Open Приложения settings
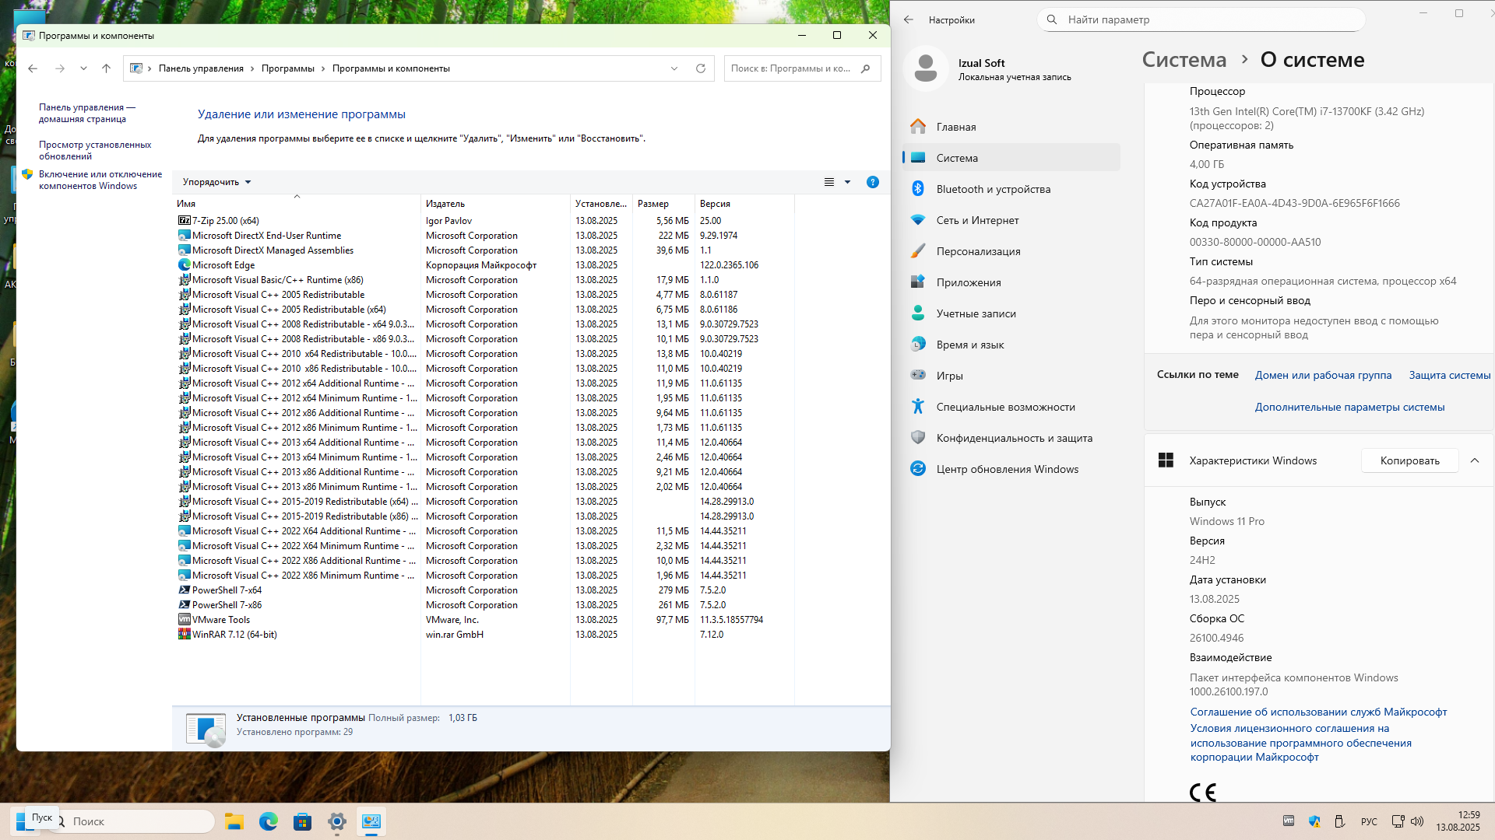 (1011, 282)
